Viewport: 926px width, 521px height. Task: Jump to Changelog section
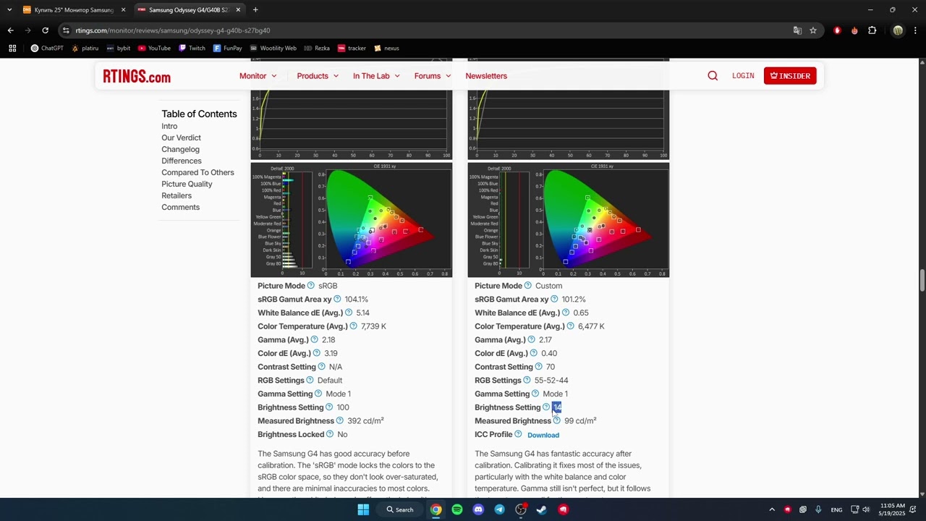pos(180,149)
